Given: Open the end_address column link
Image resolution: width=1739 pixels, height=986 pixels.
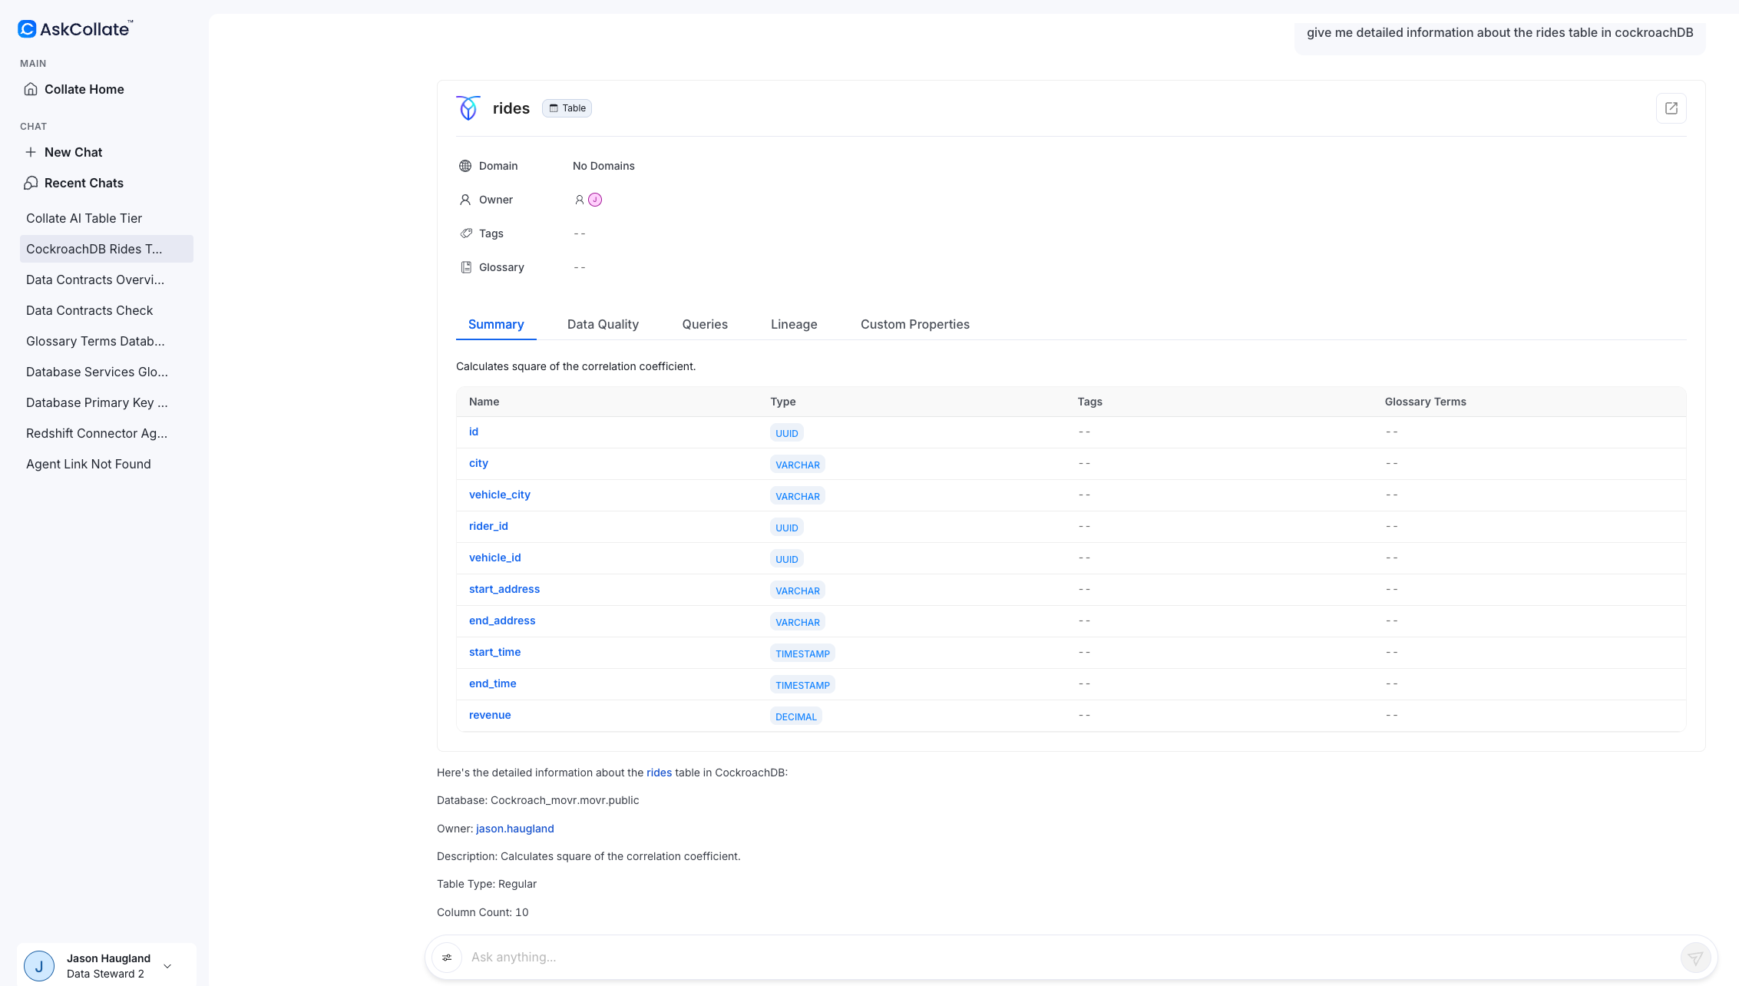Looking at the screenshot, I should 502,620.
